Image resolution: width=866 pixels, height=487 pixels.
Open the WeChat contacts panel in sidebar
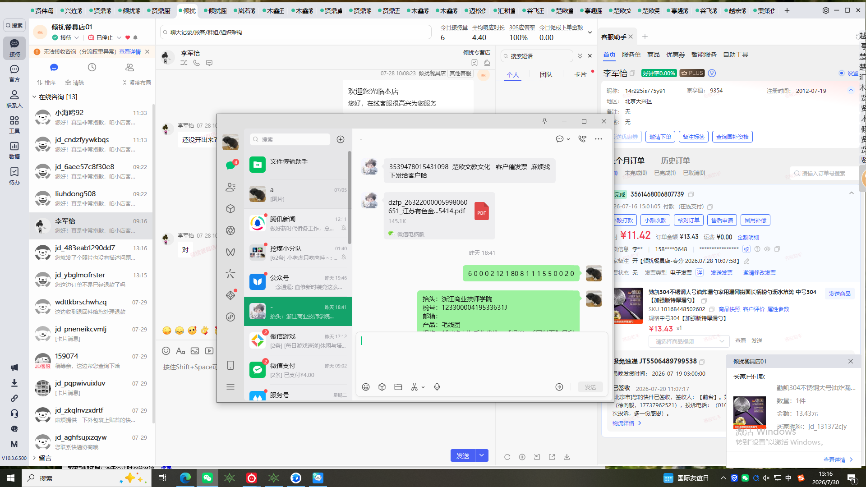(230, 187)
